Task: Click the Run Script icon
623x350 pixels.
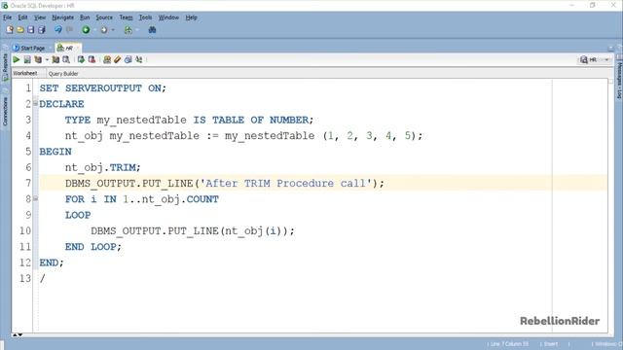Action: coord(27,59)
